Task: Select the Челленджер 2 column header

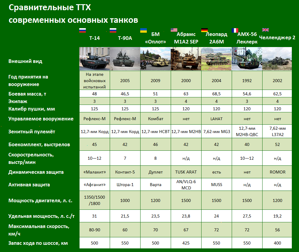Action: tap(277, 38)
